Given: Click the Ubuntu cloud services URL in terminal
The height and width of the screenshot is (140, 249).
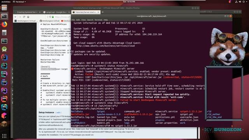Looking at the screenshot, I should 105,46.
